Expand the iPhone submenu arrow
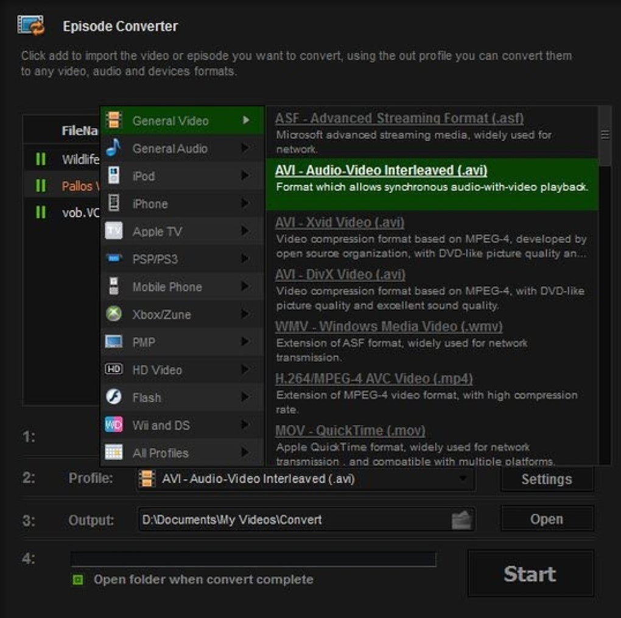 [x=245, y=204]
